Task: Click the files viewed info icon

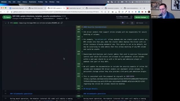Action: point(131,17)
